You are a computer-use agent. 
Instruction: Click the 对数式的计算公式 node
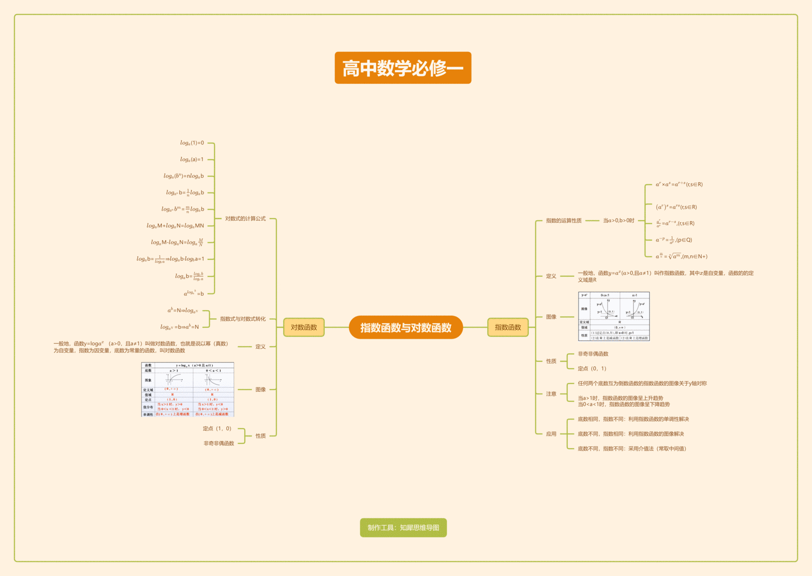click(246, 219)
